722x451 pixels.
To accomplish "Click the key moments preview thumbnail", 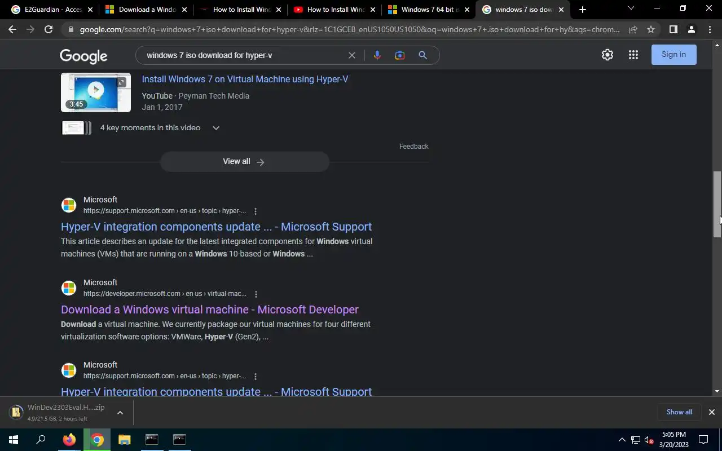I will click(76, 128).
